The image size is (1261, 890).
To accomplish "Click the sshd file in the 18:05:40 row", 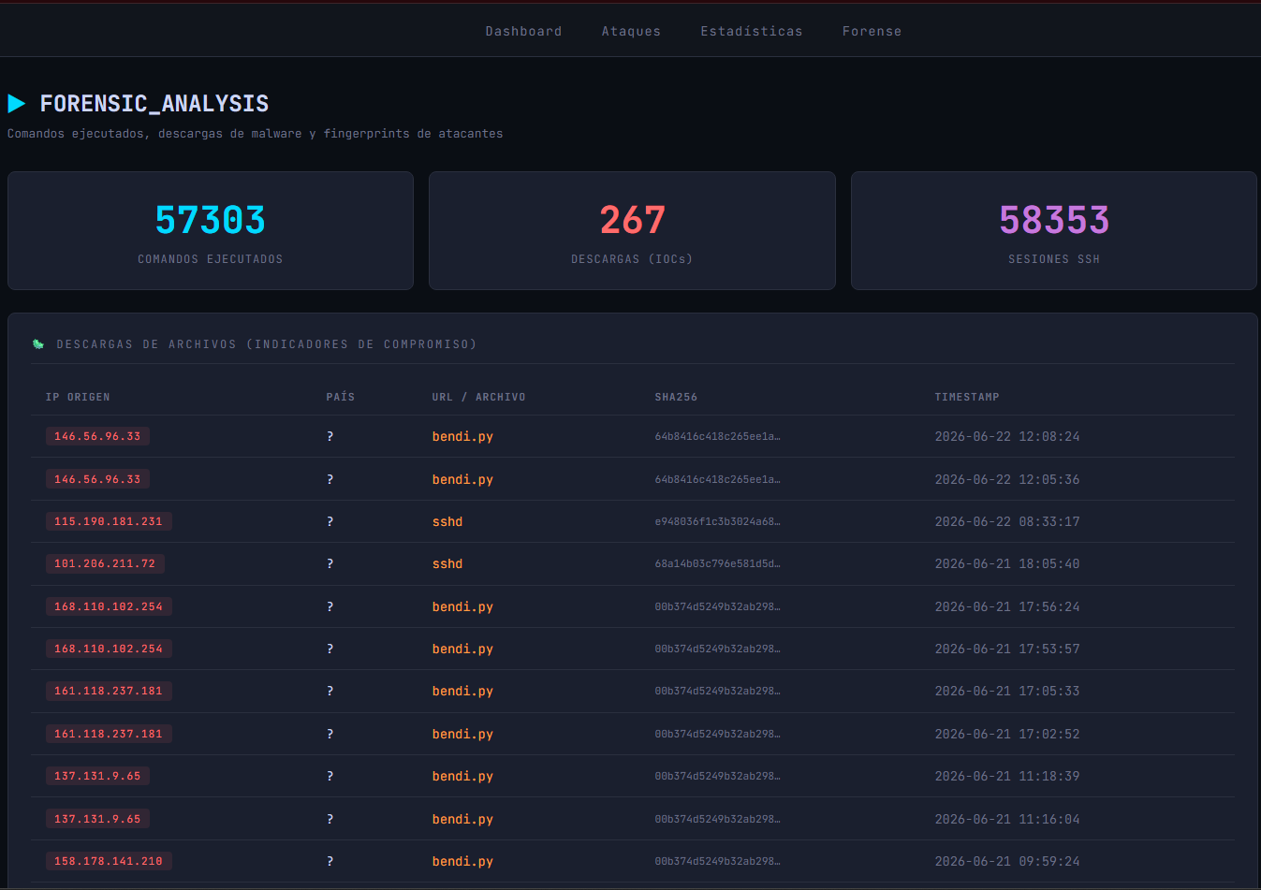I will (447, 563).
